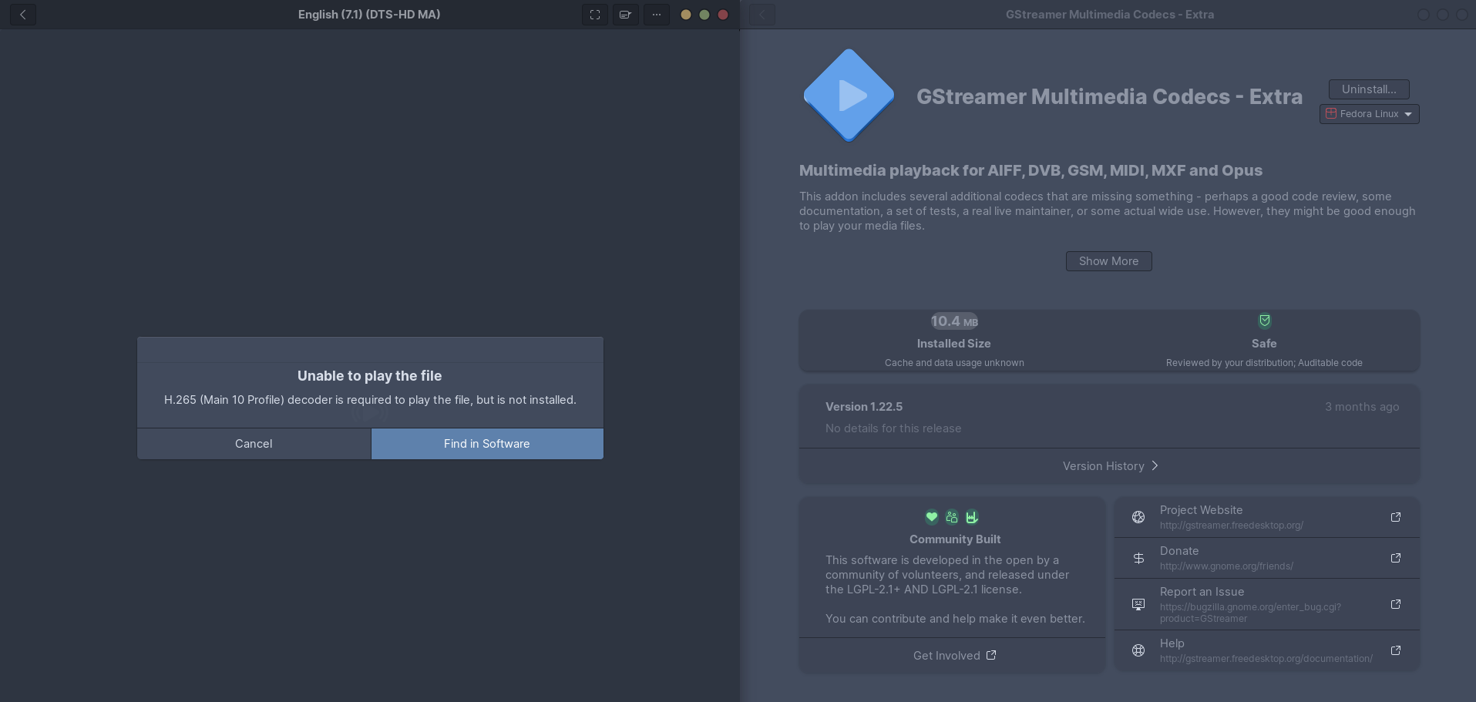Open subtitles and audio track menu
Viewport: 1476px width, 702px height.
(625, 15)
